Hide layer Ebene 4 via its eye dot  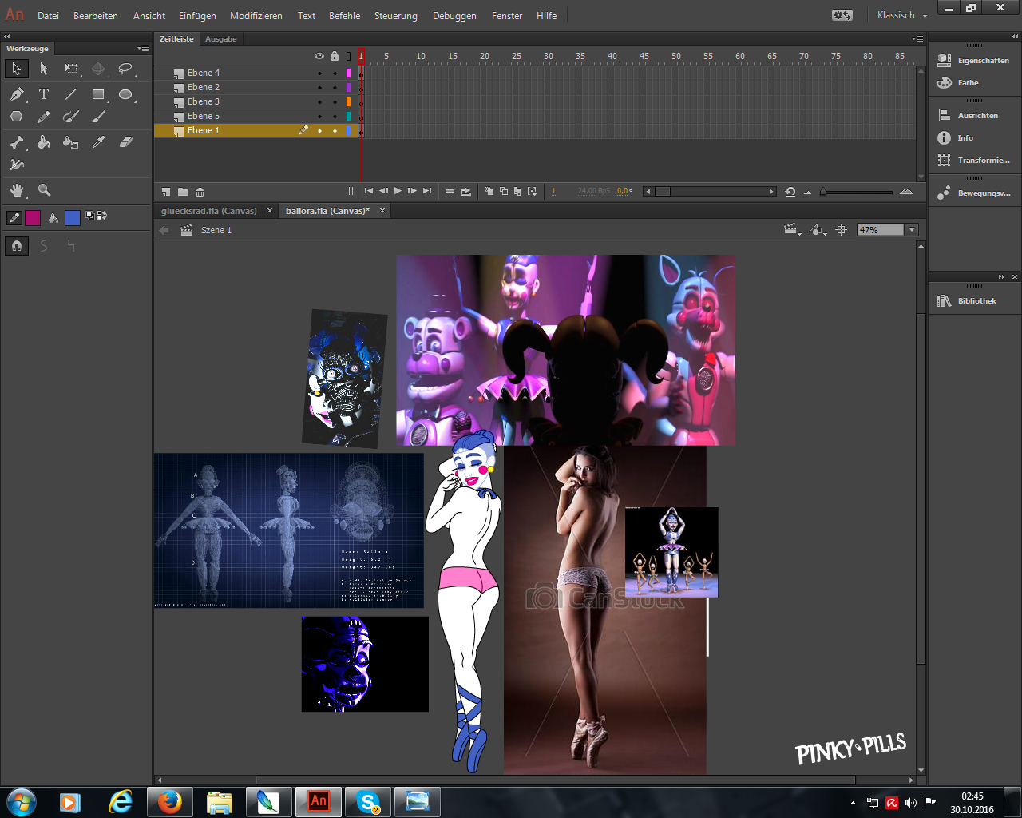click(x=319, y=73)
